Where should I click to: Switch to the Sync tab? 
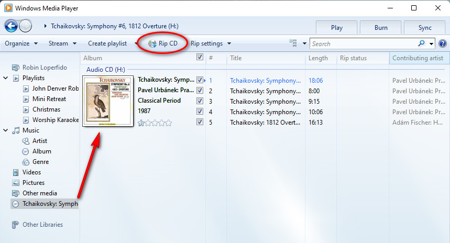click(425, 28)
